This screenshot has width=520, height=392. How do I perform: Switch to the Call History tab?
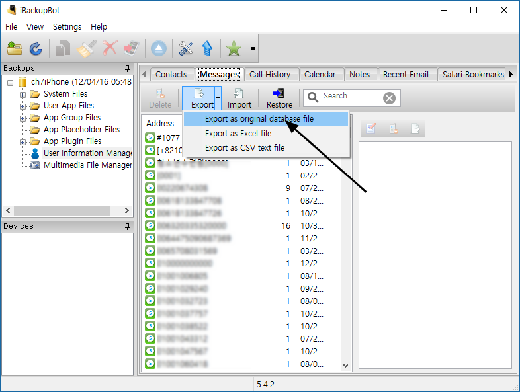coord(270,74)
